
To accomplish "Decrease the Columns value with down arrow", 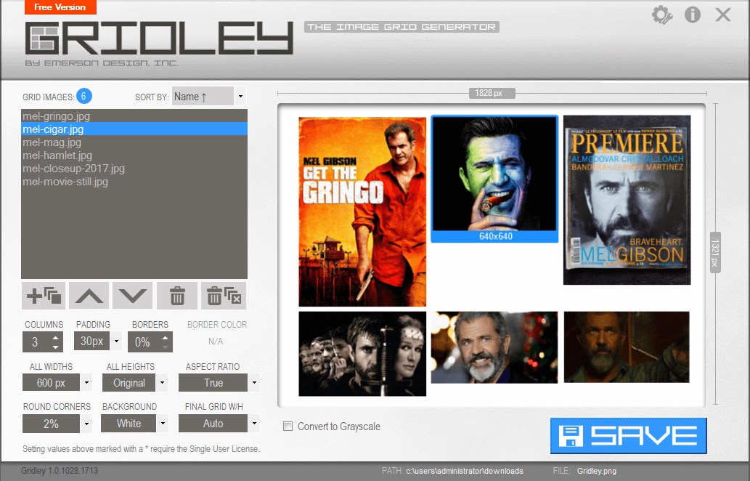I will point(55,347).
